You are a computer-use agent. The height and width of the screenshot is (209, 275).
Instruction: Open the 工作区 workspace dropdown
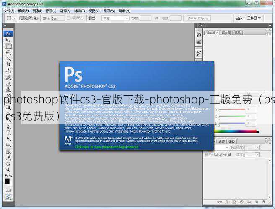254,18
